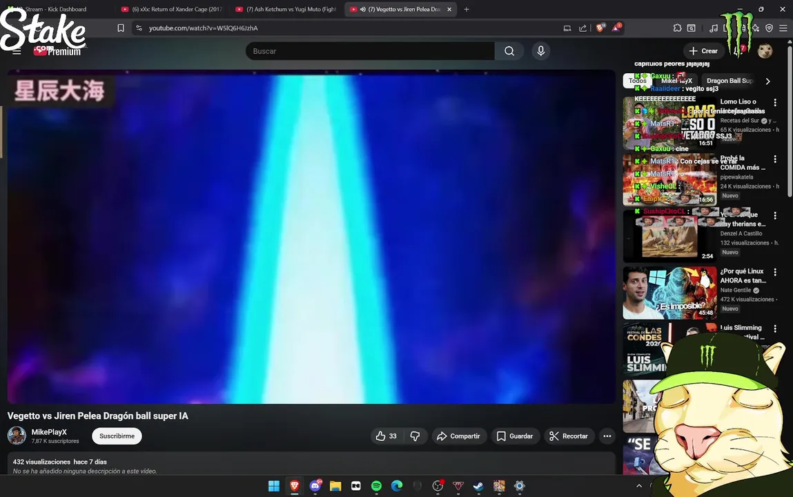
Task: Expand the video description box
Action: coord(311,464)
